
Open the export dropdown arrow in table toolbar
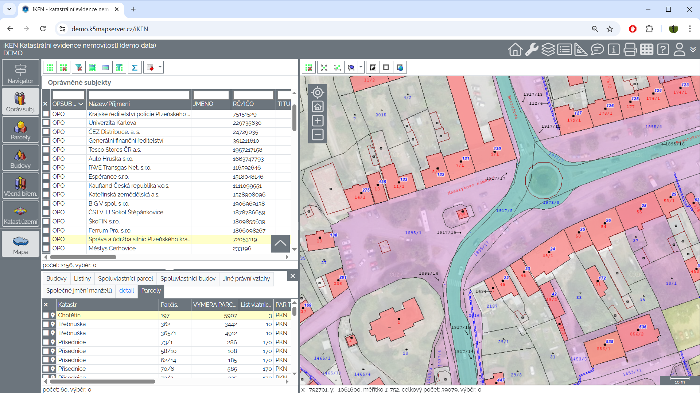[x=160, y=67]
